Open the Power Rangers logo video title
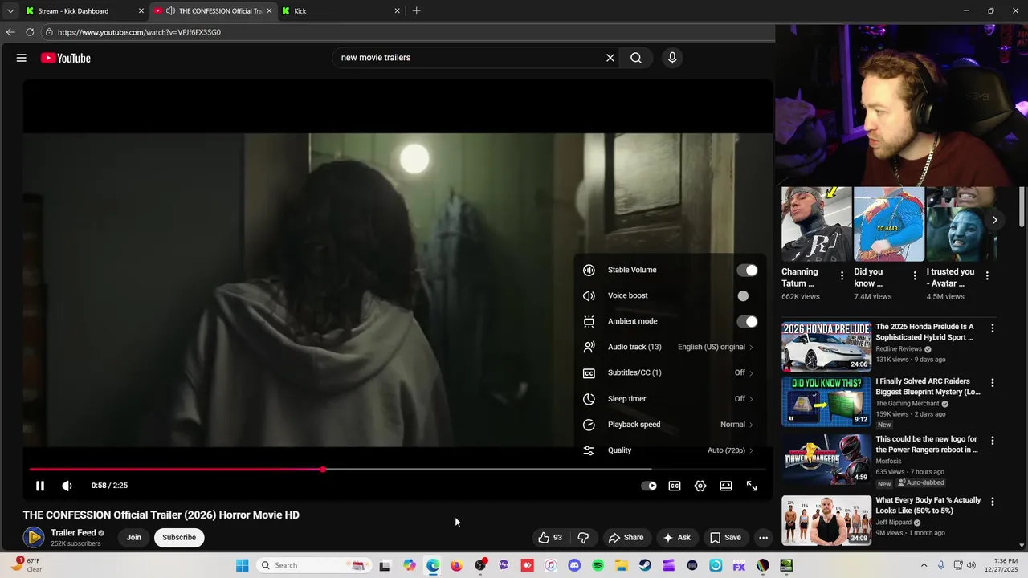 click(x=927, y=445)
